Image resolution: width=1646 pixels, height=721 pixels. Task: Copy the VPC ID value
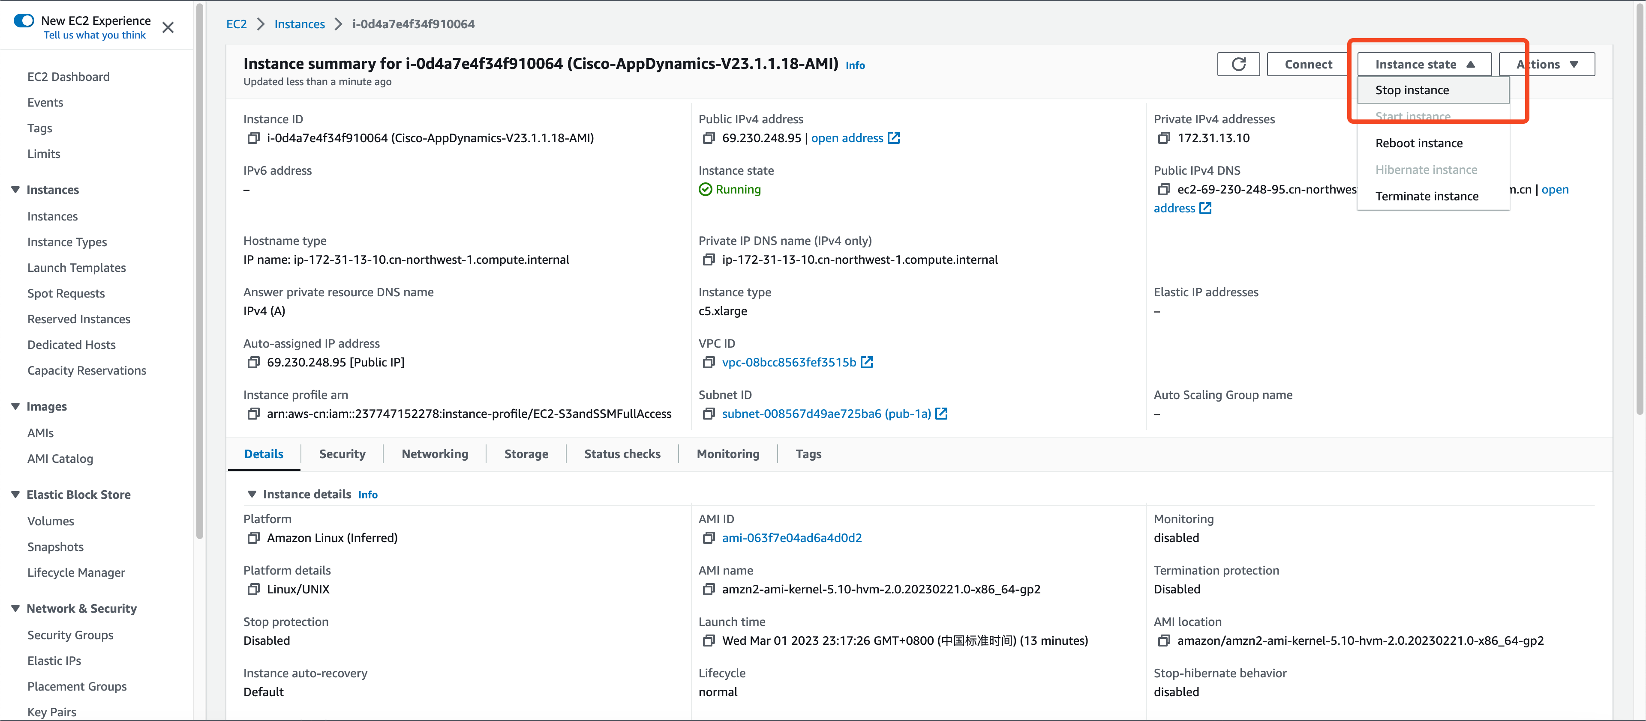click(709, 362)
